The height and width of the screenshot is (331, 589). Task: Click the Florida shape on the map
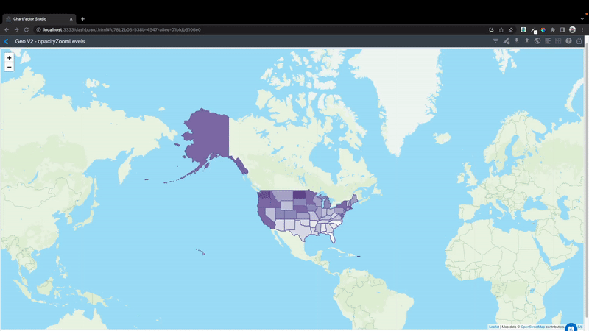(332, 235)
